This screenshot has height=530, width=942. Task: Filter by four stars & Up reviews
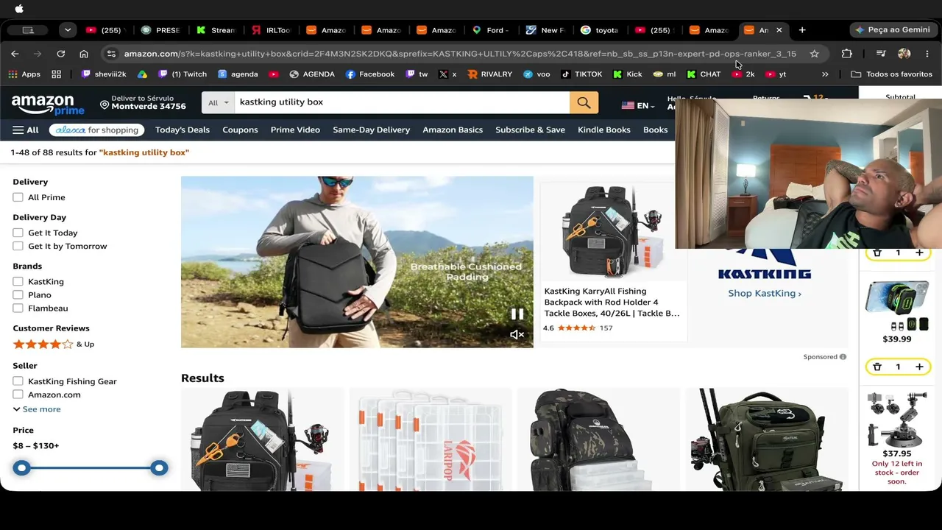pos(54,344)
